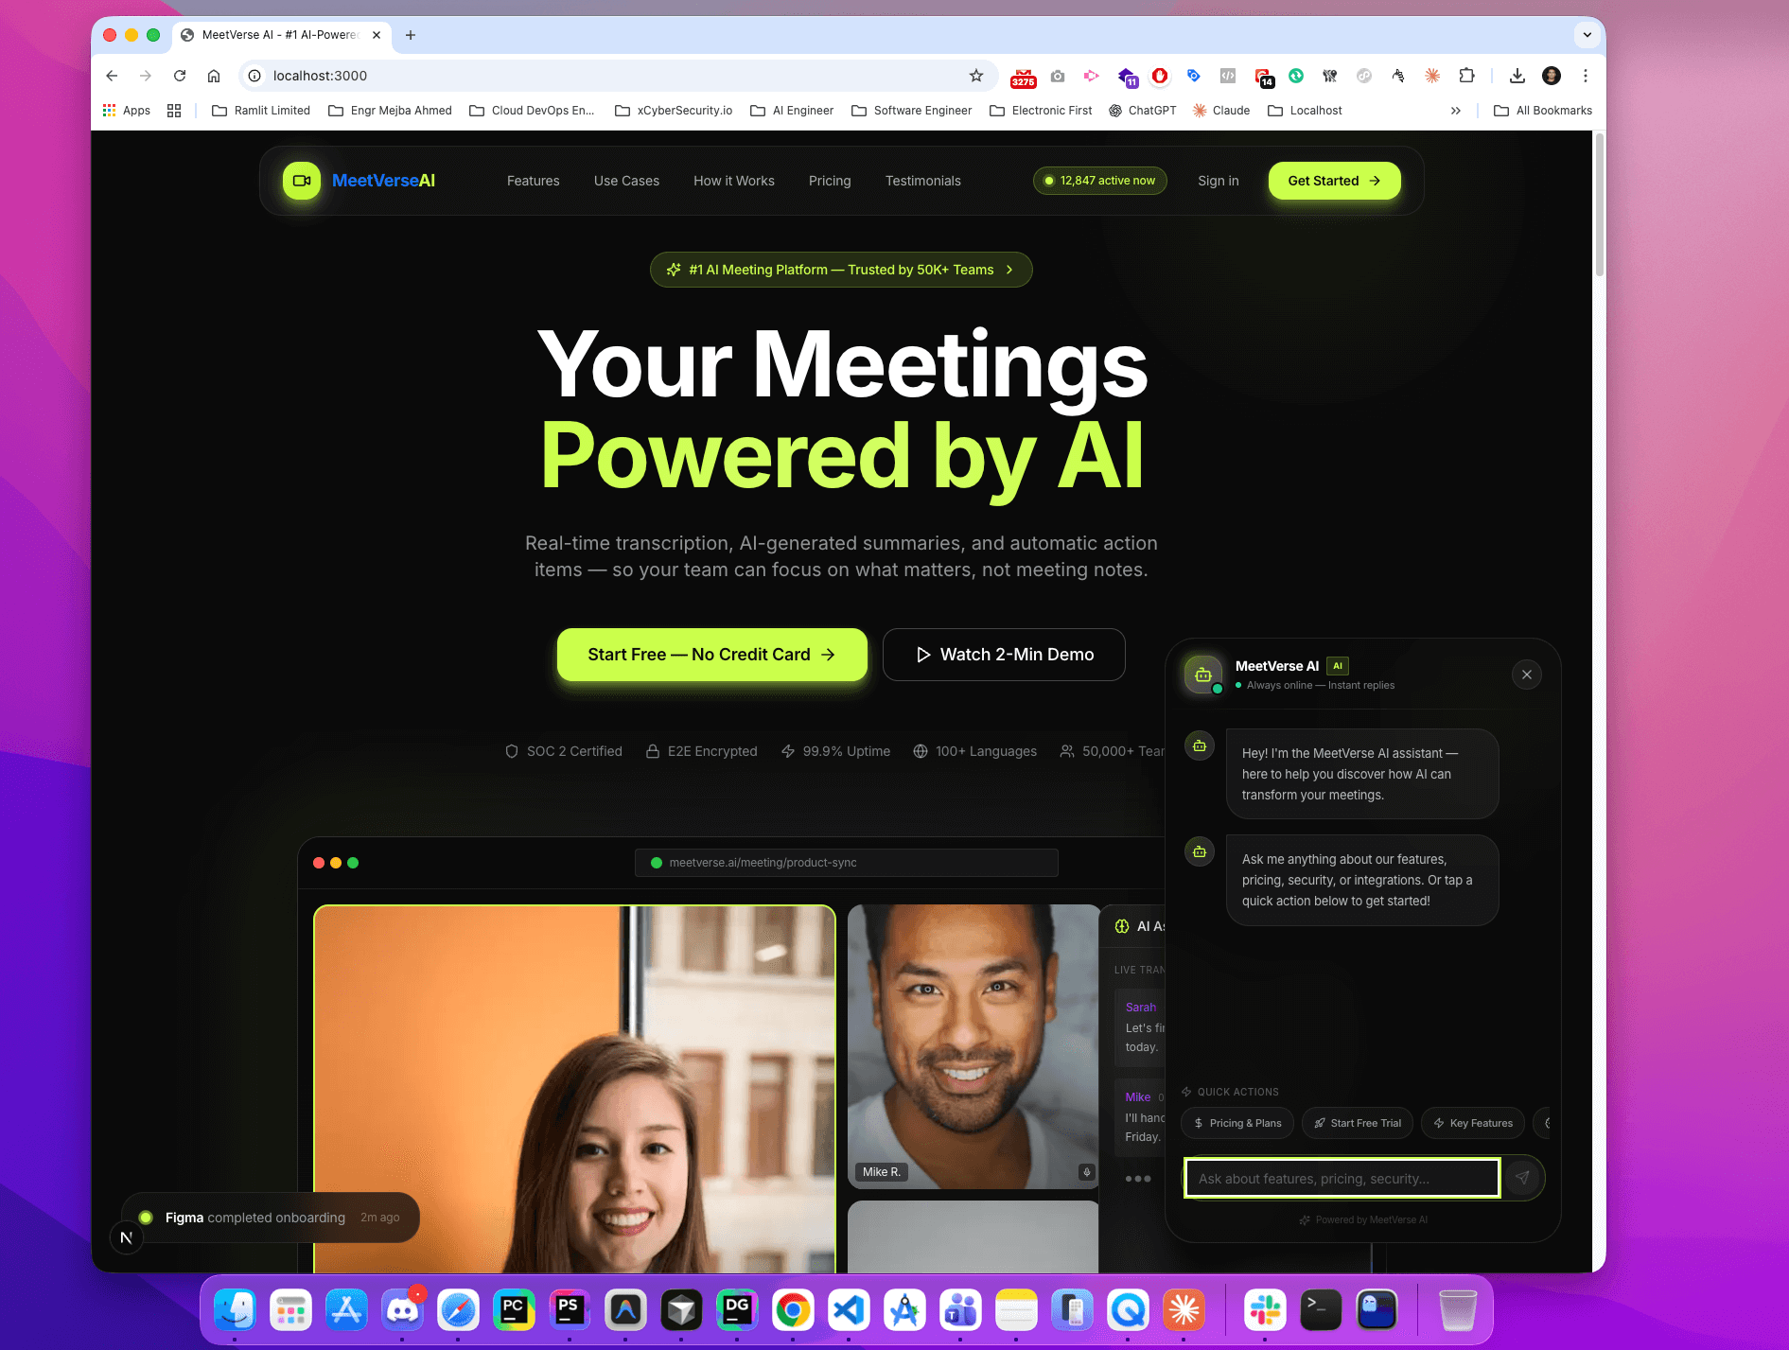
Task: Open Slack from the dock
Action: tap(1264, 1309)
